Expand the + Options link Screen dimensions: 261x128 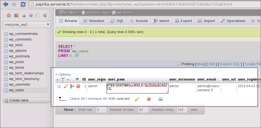[x=63, y=74]
